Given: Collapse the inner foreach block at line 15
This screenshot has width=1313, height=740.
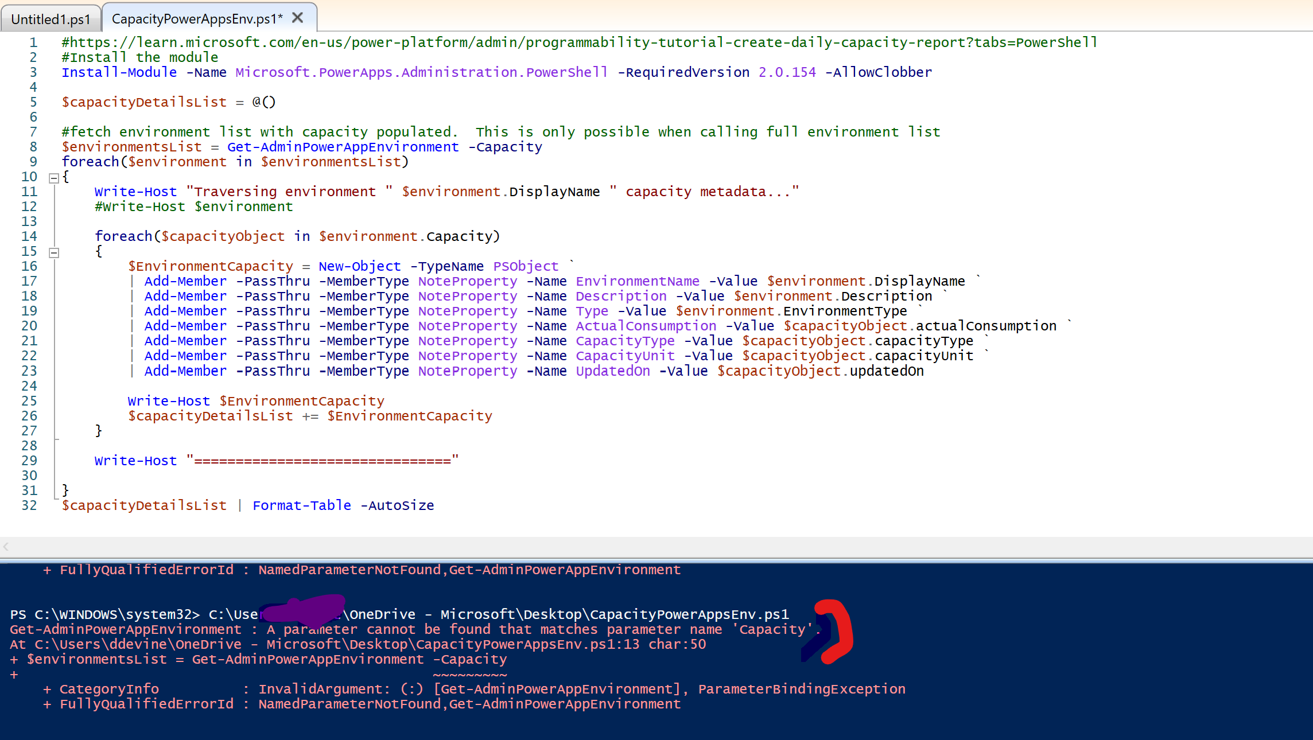Looking at the screenshot, I should click(54, 251).
